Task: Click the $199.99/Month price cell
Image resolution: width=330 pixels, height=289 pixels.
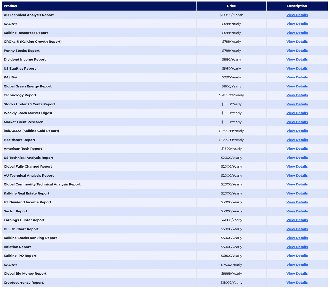Action: tap(231, 15)
